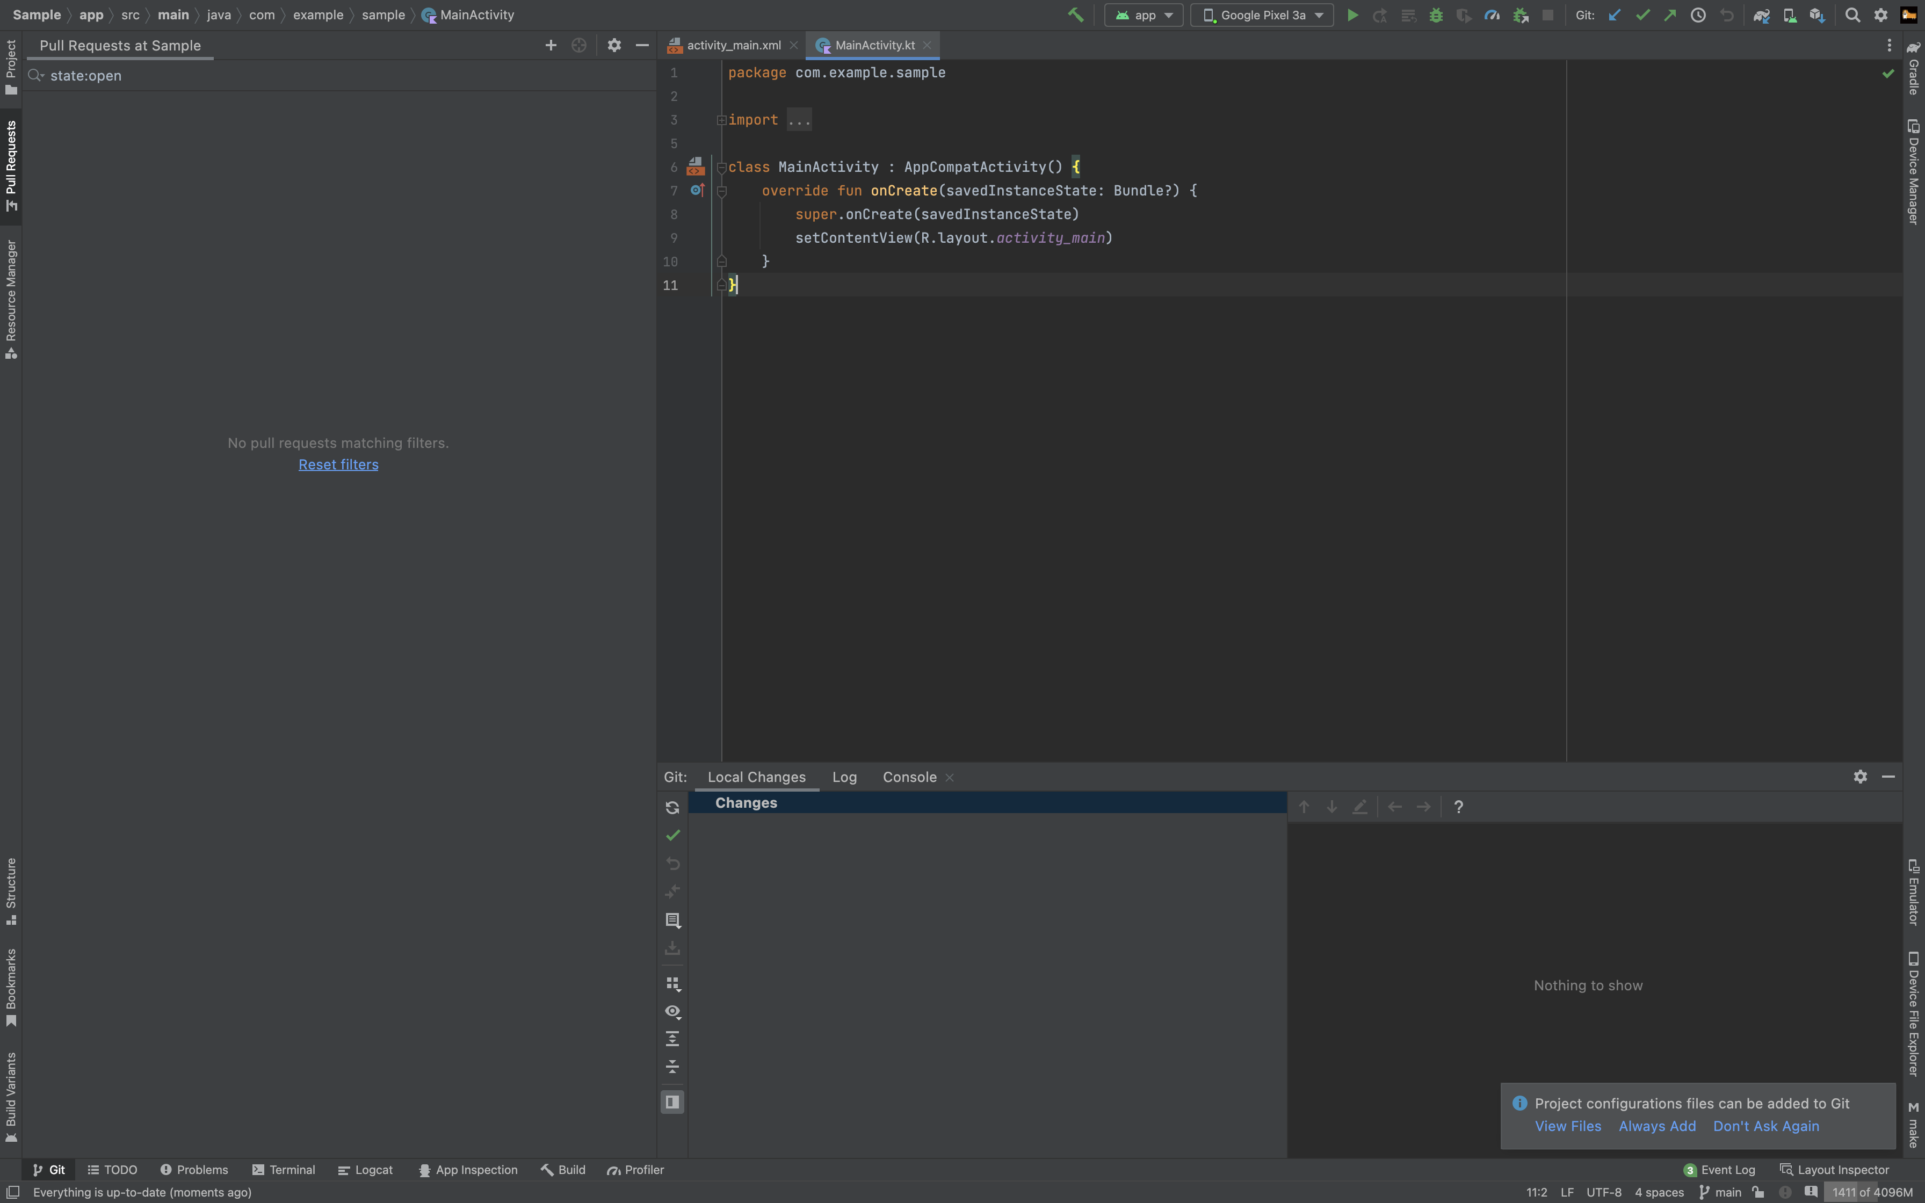This screenshot has height=1203, width=1925.
Task: Click Refresh icon in Local Changes
Action: point(672,808)
